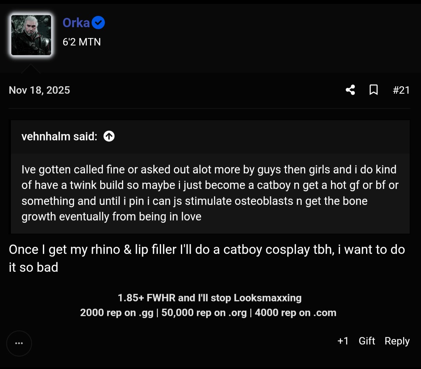Click the blue verified badge next to Orka

coord(99,23)
